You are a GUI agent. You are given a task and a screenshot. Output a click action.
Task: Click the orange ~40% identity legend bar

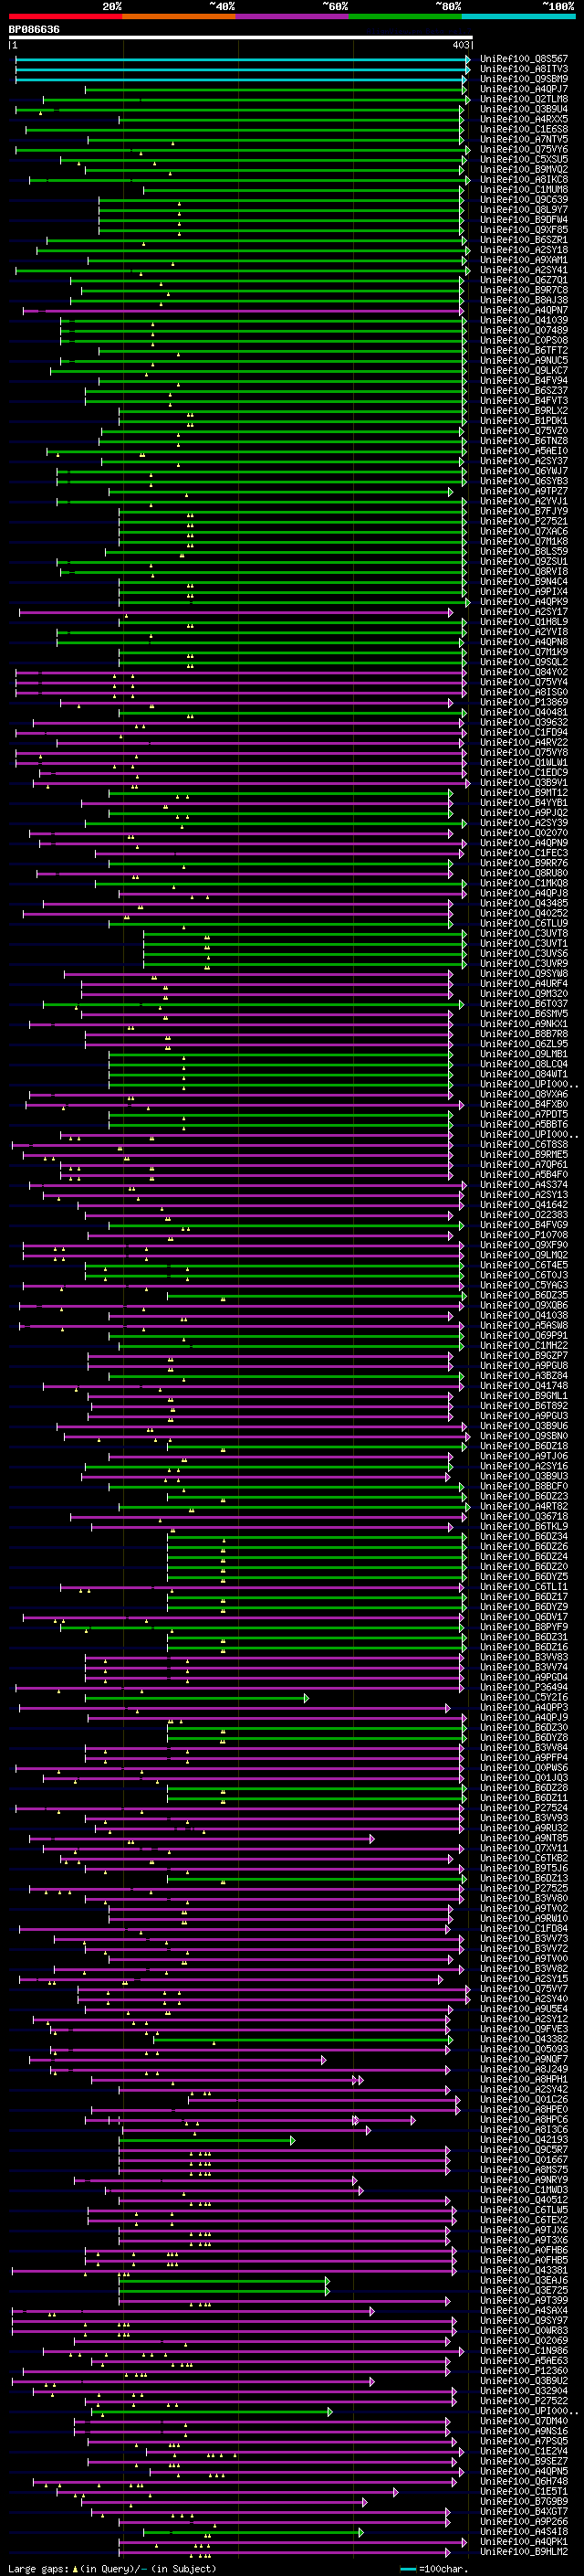tap(179, 16)
